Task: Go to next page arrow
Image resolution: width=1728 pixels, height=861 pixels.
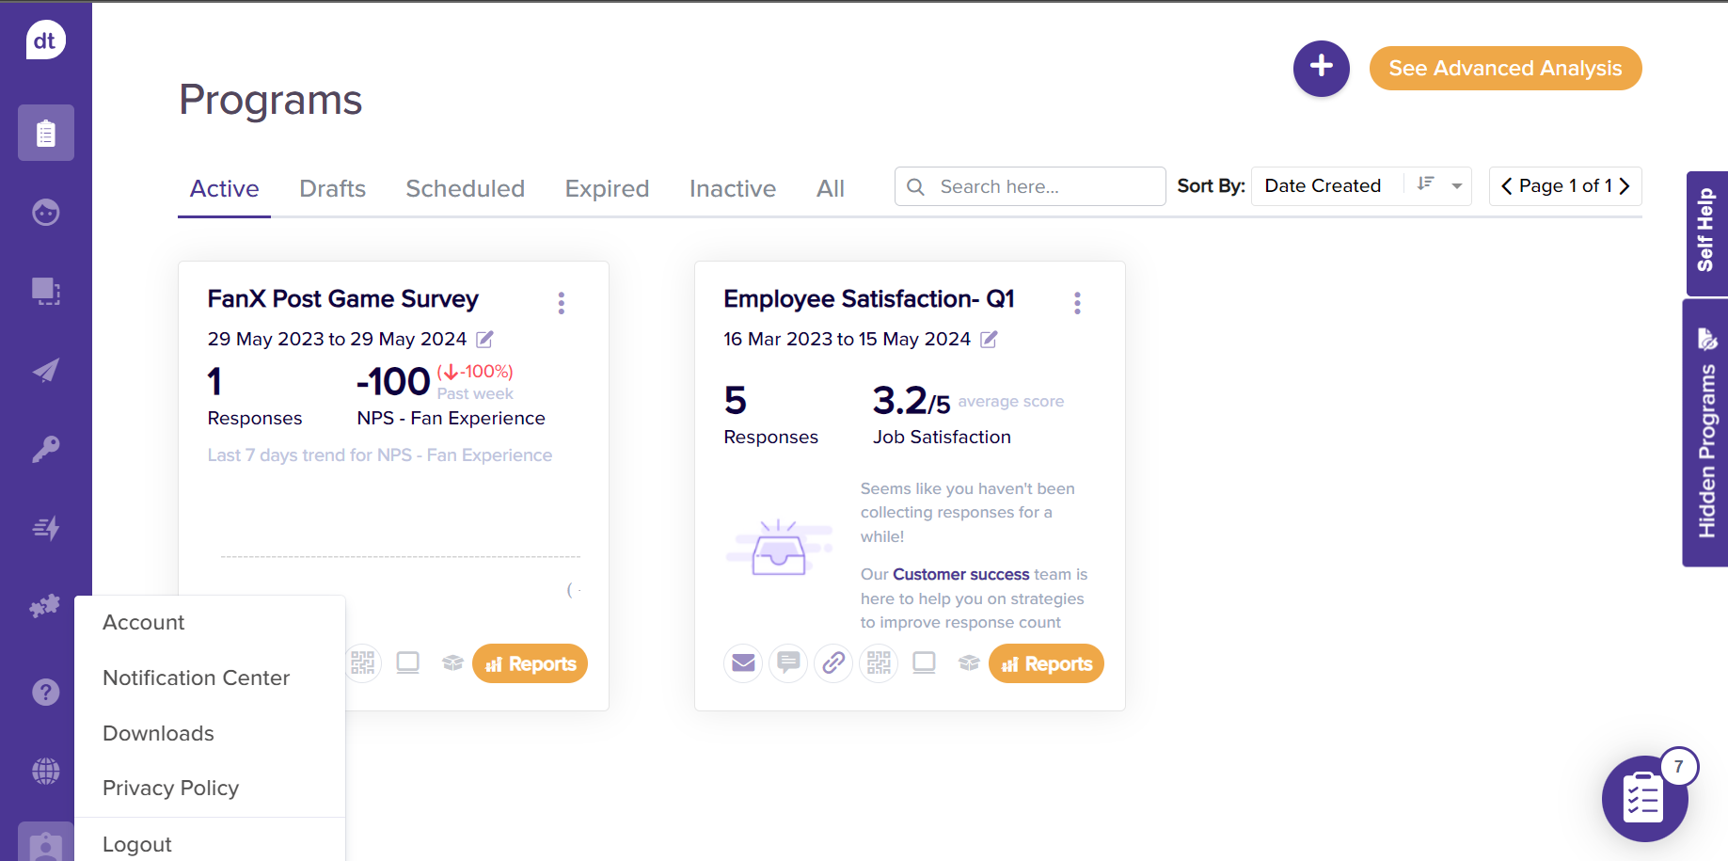Action: pyautogui.click(x=1625, y=186)
